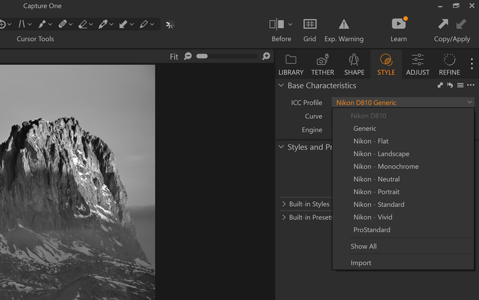Open tool tabs vertical dots menu
The height and width of the screenshot is (300, 479).
(x=472, y=64)
